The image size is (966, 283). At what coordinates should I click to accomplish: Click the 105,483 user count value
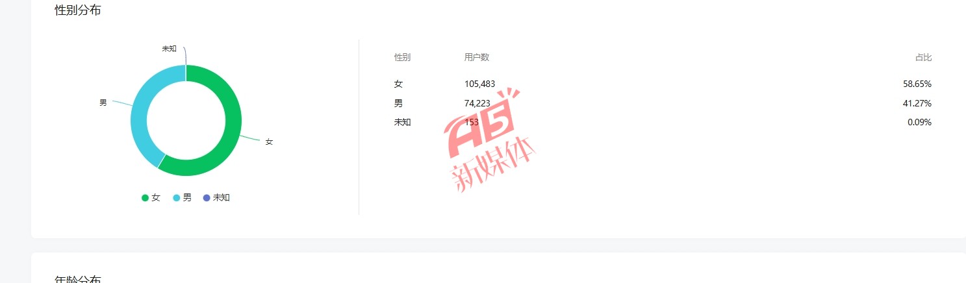point(479,84)
